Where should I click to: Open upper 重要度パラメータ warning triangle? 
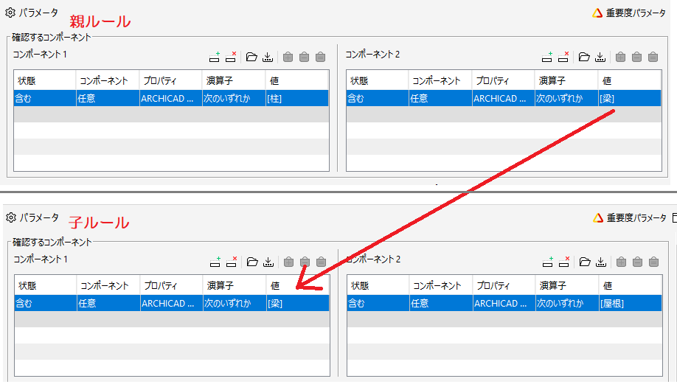click(x=597, y=13)
